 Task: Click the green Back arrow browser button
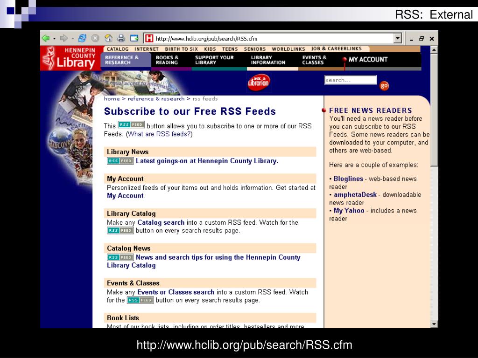pos(45,38)
